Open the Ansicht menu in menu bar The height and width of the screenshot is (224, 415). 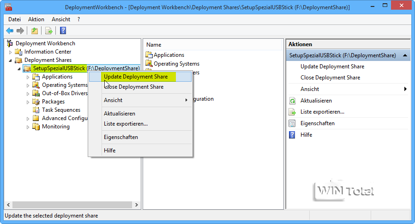61,19
